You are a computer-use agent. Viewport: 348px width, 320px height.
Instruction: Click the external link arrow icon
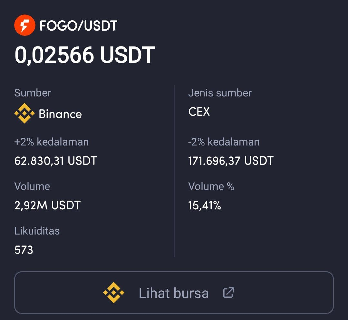[x=228, y=293]
